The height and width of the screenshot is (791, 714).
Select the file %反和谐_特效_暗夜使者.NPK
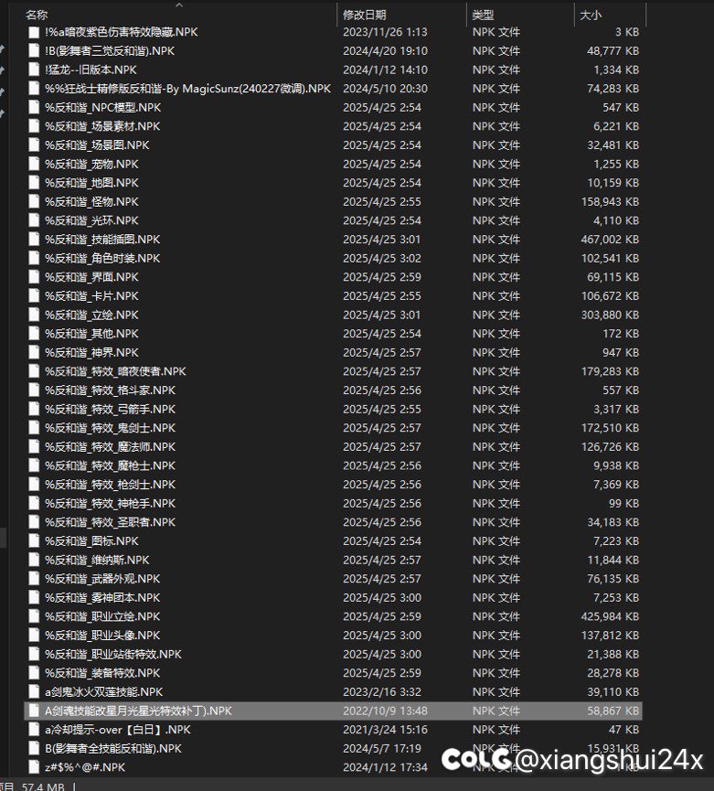pos(115,371)
